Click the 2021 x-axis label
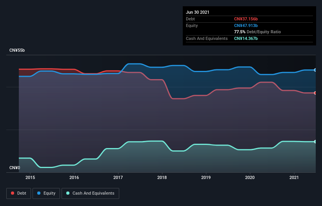This screenshot has height=206, width=322. coord(294,177)
